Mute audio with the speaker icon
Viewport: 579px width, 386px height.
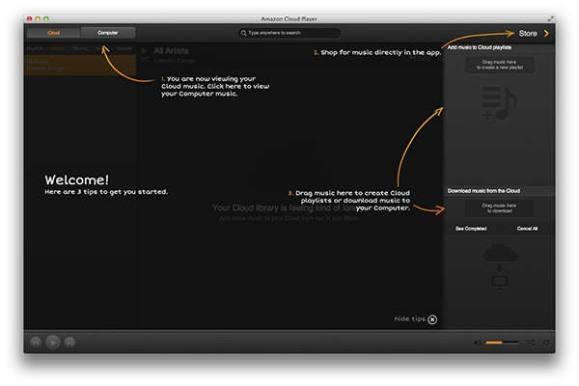[477, 343]
